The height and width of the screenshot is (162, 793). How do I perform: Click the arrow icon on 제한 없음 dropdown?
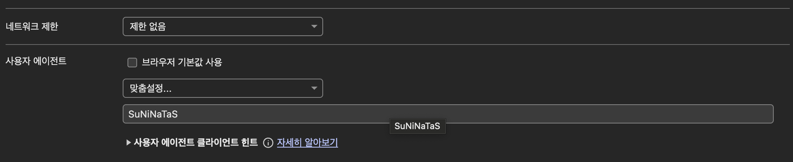(x=314, y=26)
